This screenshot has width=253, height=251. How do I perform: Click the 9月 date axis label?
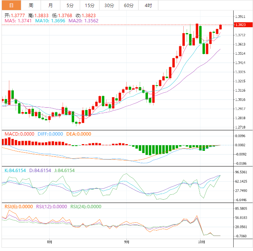click(x=127, y=242)
